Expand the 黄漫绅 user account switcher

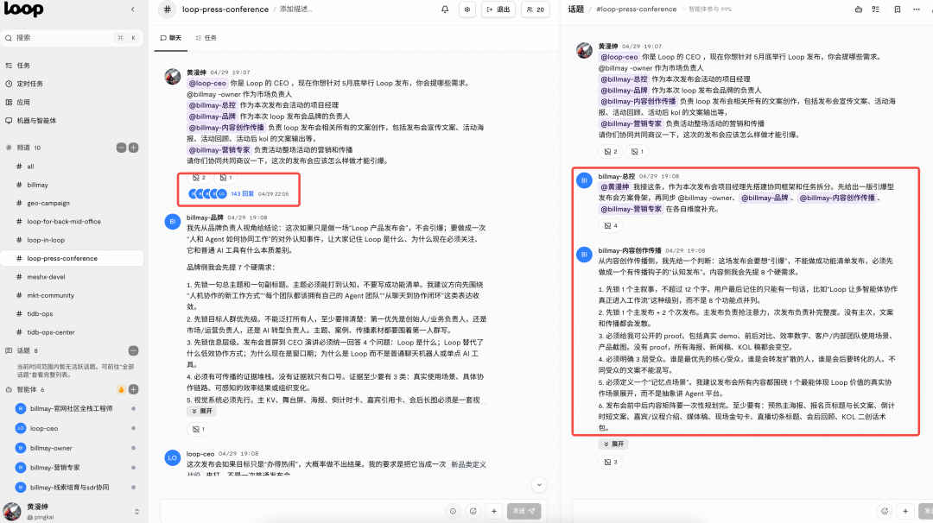tap(136, 512)
